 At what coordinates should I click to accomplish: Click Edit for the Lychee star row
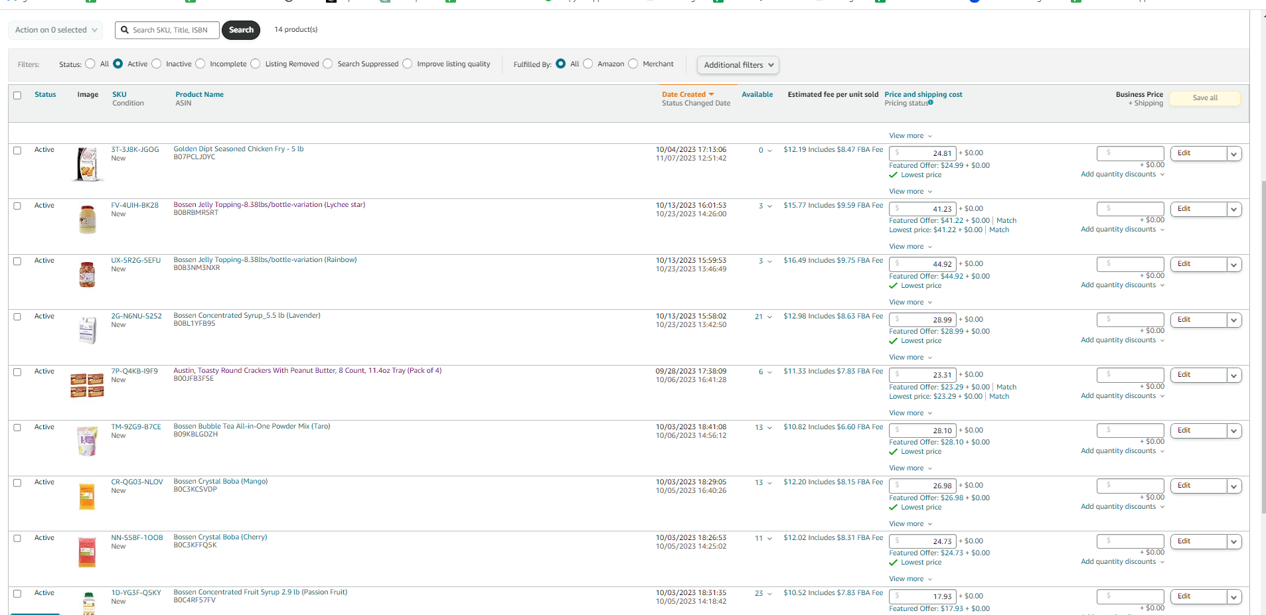tap(1198, 209)
